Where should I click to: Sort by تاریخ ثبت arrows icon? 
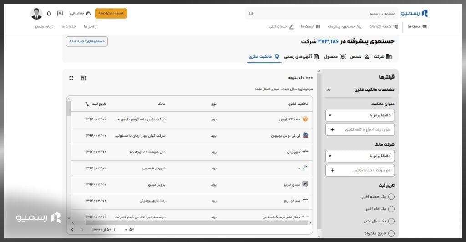tap(87, 104)
